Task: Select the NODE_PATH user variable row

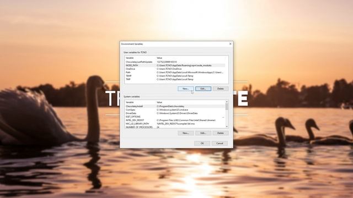Action: [x=175, y=65]
